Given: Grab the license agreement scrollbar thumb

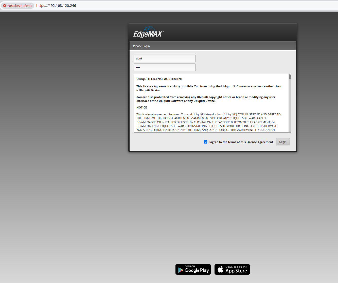Looking at the screenshot, I should [x=290, y=77].
